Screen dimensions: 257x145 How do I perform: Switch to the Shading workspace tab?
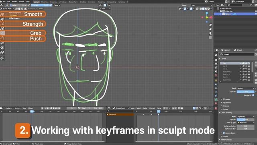pos(83,2)
